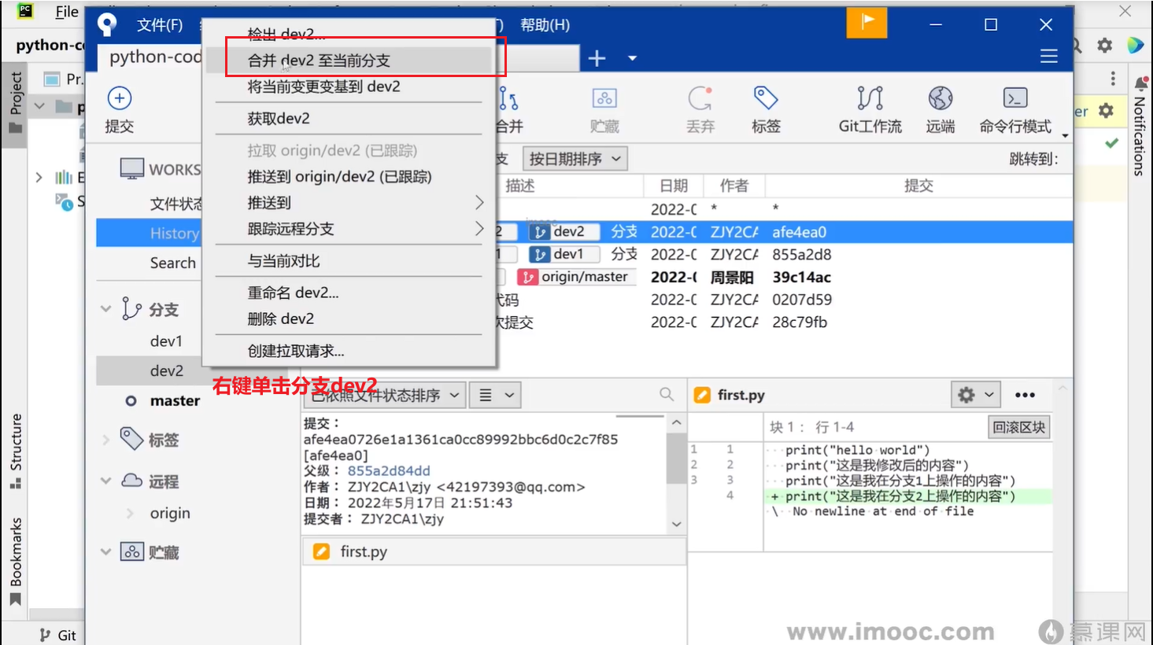
Task: Click the 回滚区块 button
Action: click(x=1019, y=427)
